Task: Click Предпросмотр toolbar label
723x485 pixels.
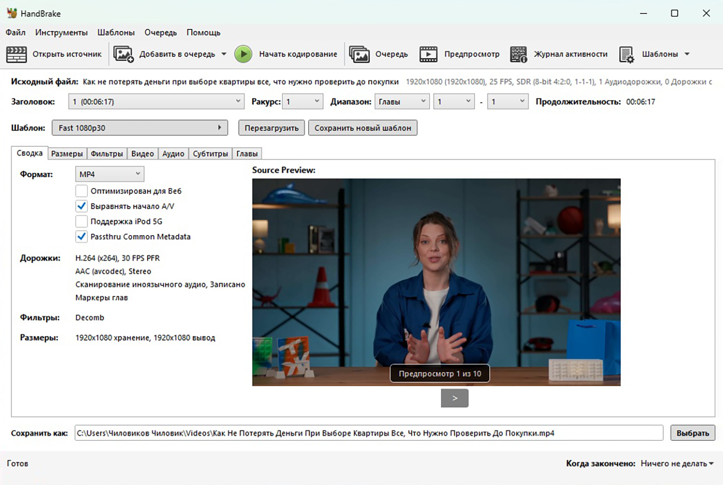Action: pos(472,54)
